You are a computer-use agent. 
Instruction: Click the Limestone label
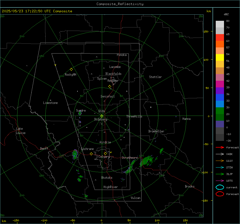[50, 103]
